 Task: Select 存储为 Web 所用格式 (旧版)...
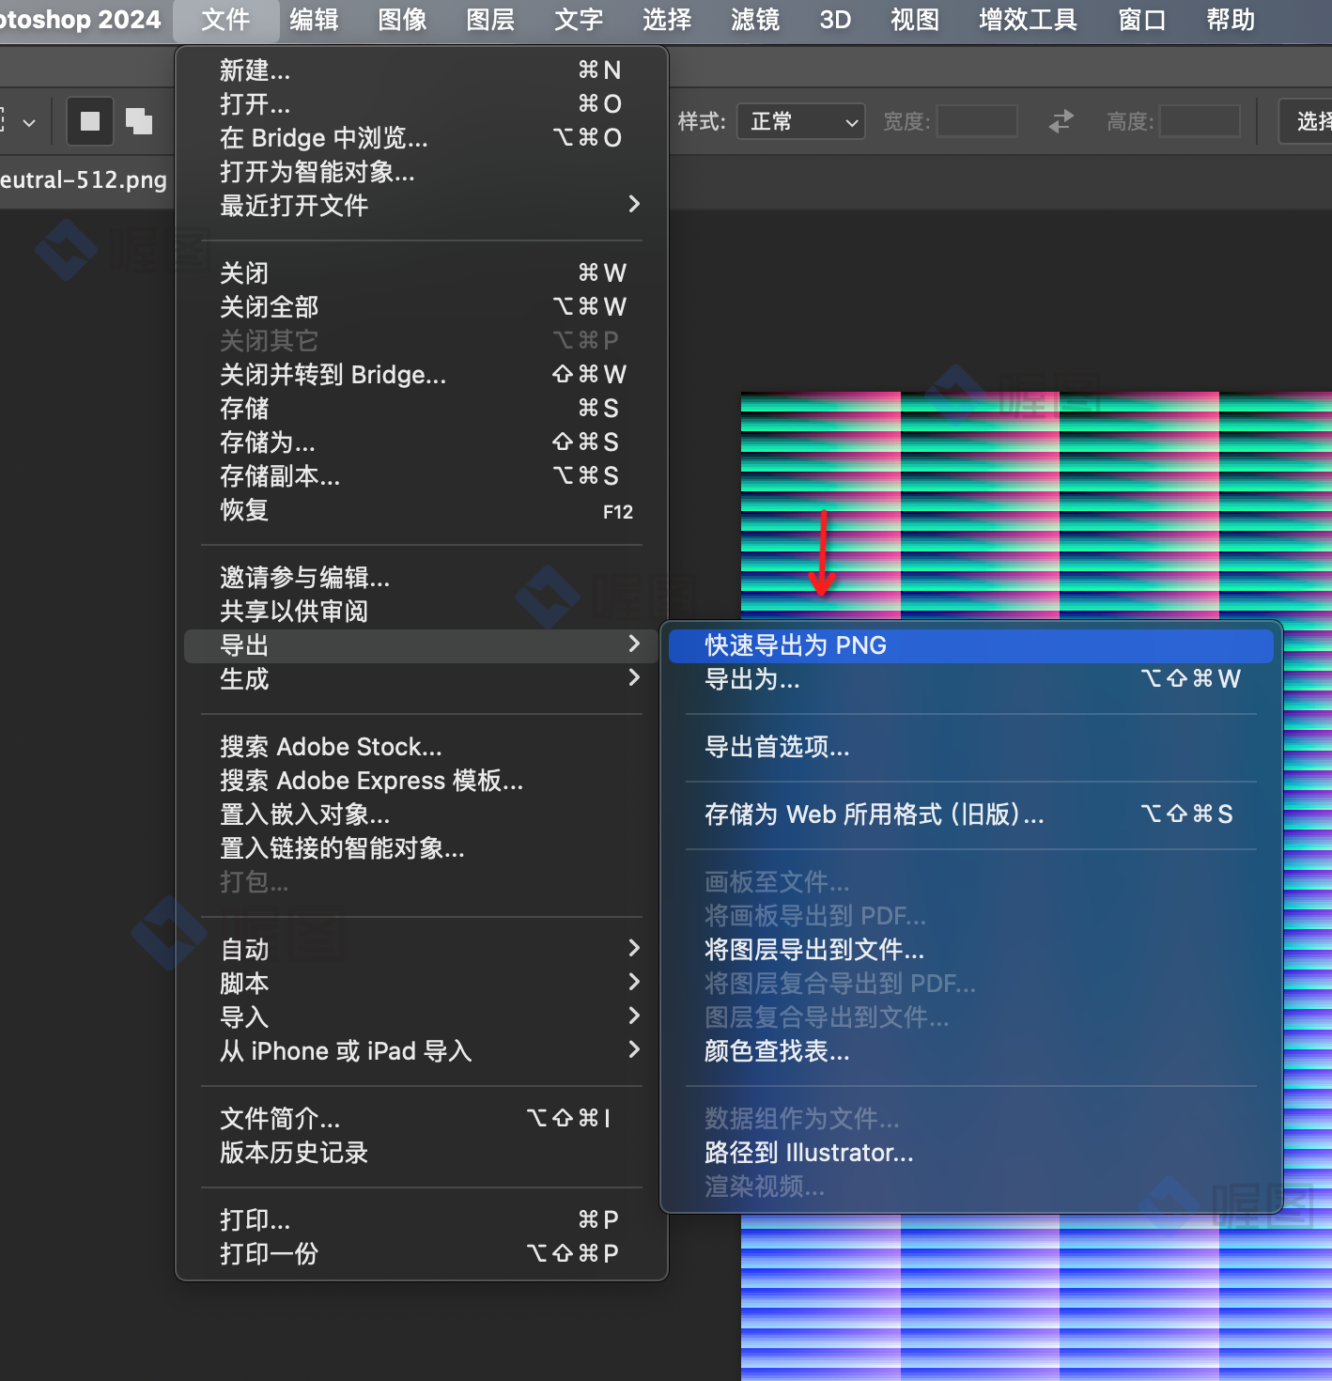pyautogui.click(x=971, y=815)
